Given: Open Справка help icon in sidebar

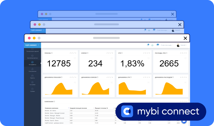Looking at the screenshot, I should point(32,89).
